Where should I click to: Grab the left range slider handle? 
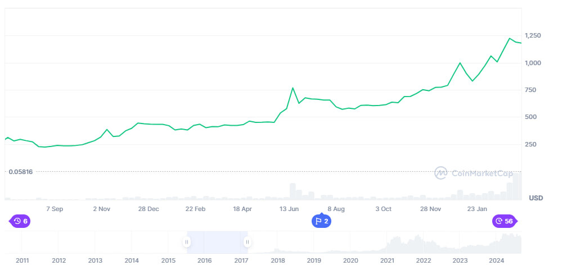point(187,242)
